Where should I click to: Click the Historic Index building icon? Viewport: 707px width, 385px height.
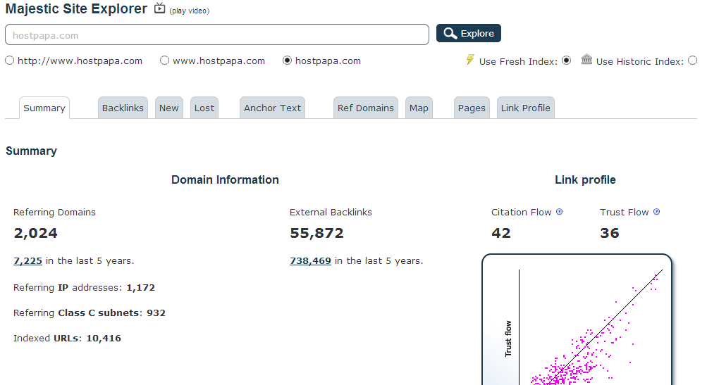(x=586, y=59)
